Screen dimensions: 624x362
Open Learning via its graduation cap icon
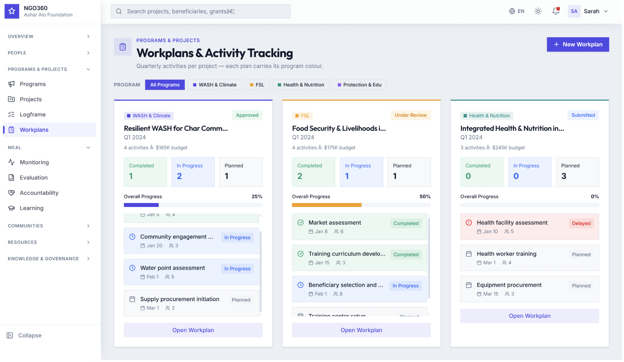click(11, 209)
